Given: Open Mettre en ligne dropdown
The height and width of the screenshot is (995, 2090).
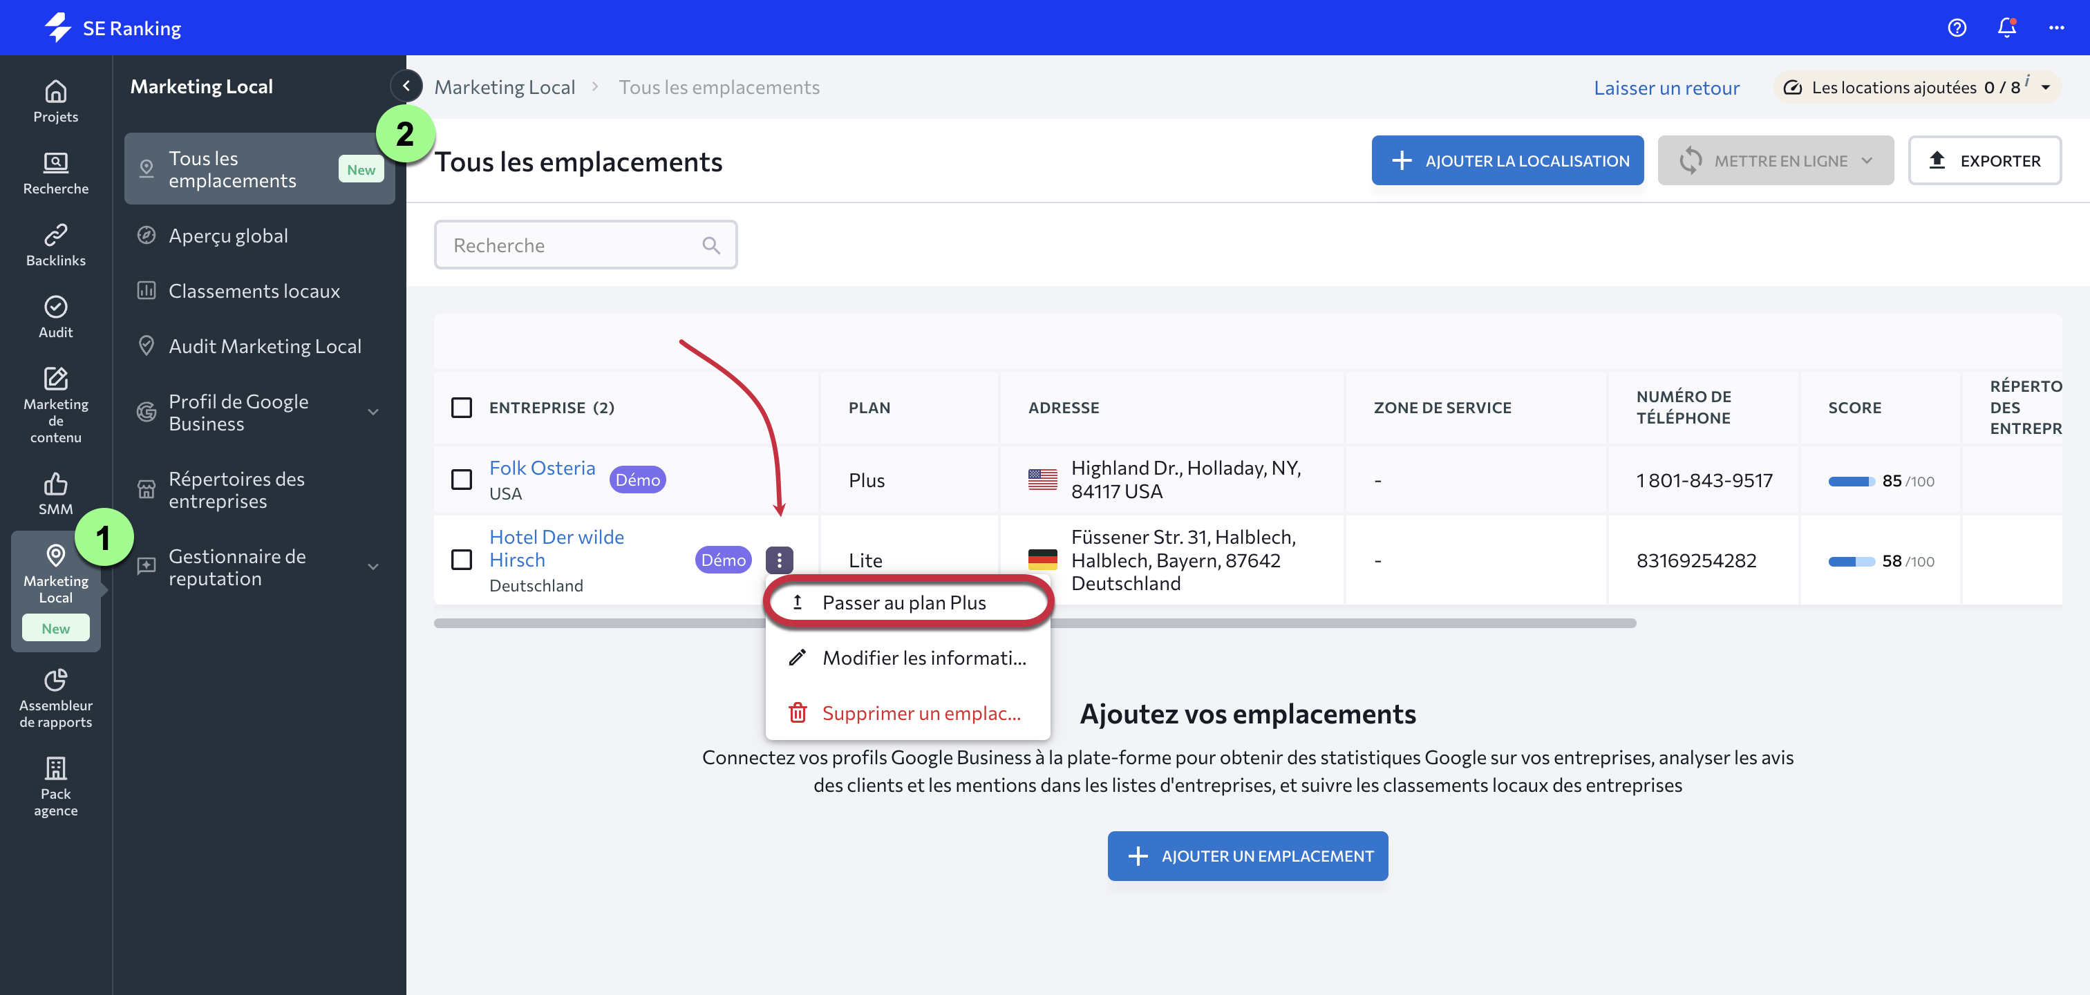Looking at the screenshot, I should point(1776,160).
